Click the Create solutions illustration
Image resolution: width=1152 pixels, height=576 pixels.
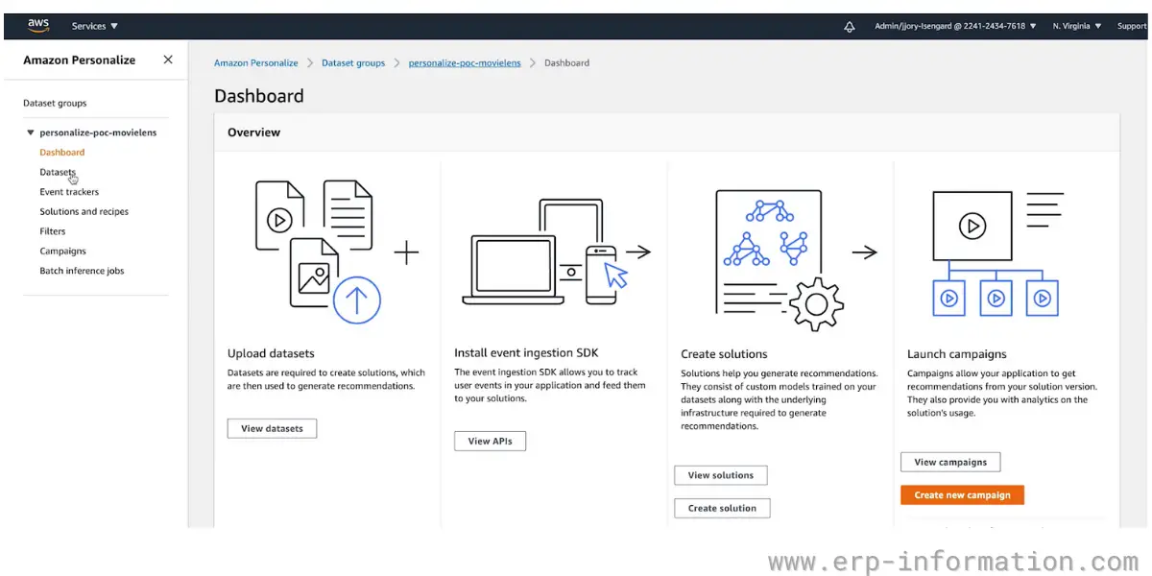tap(778, 259)
